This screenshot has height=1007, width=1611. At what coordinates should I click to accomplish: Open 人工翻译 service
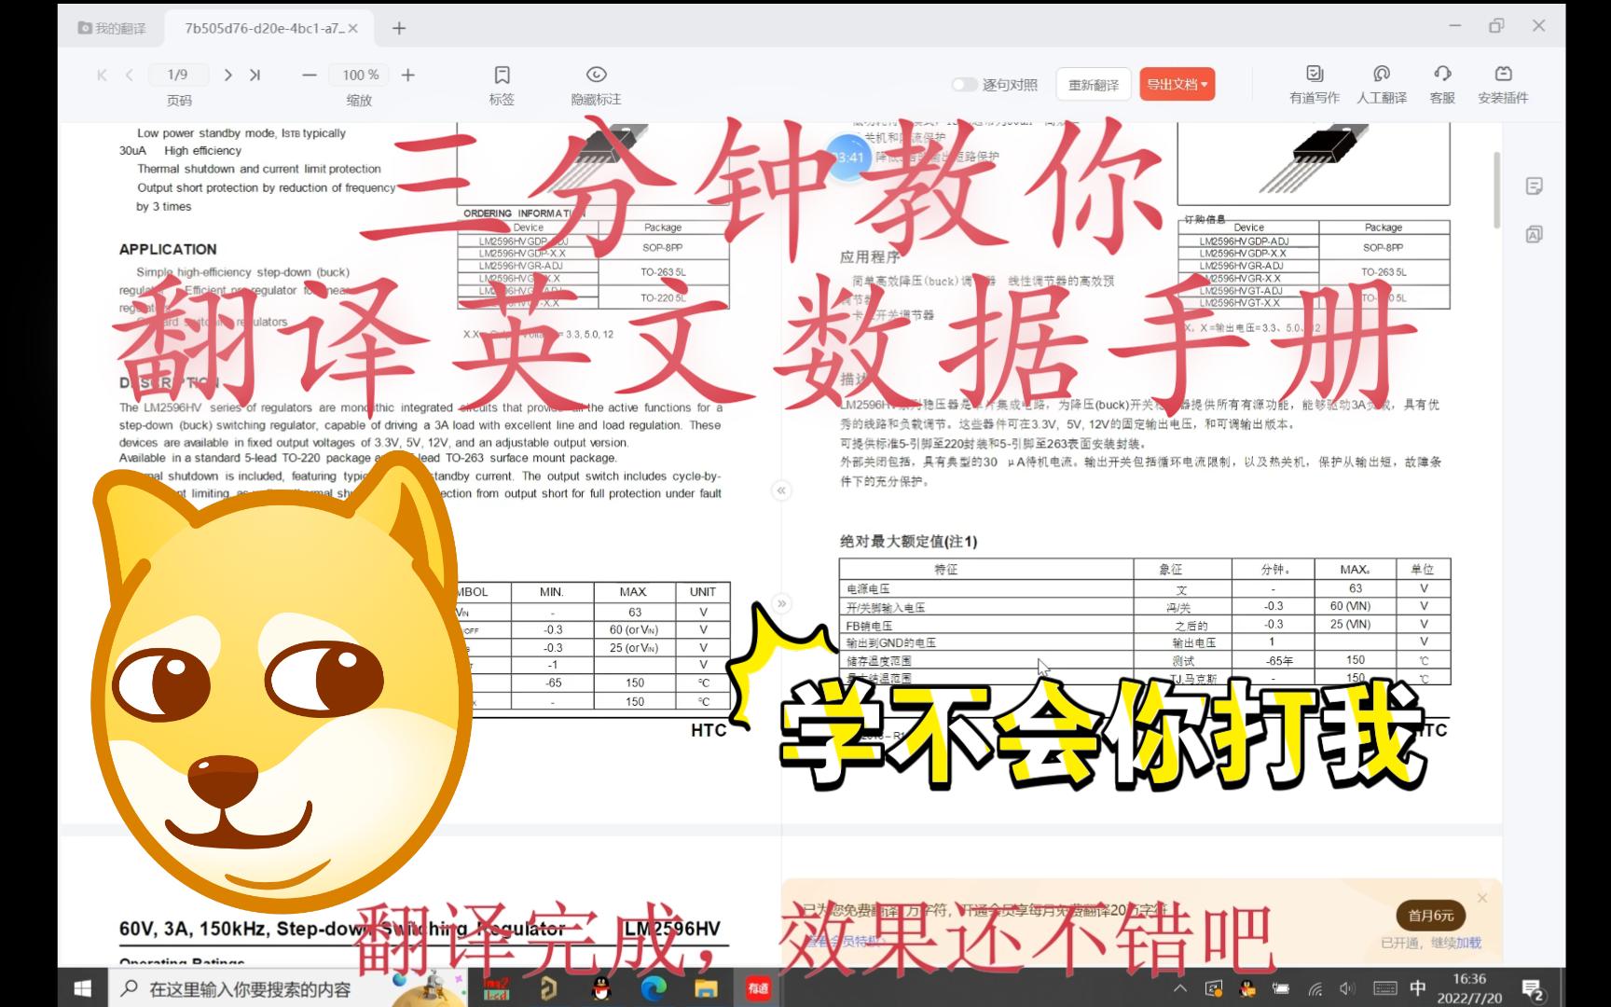(1382, 84)
